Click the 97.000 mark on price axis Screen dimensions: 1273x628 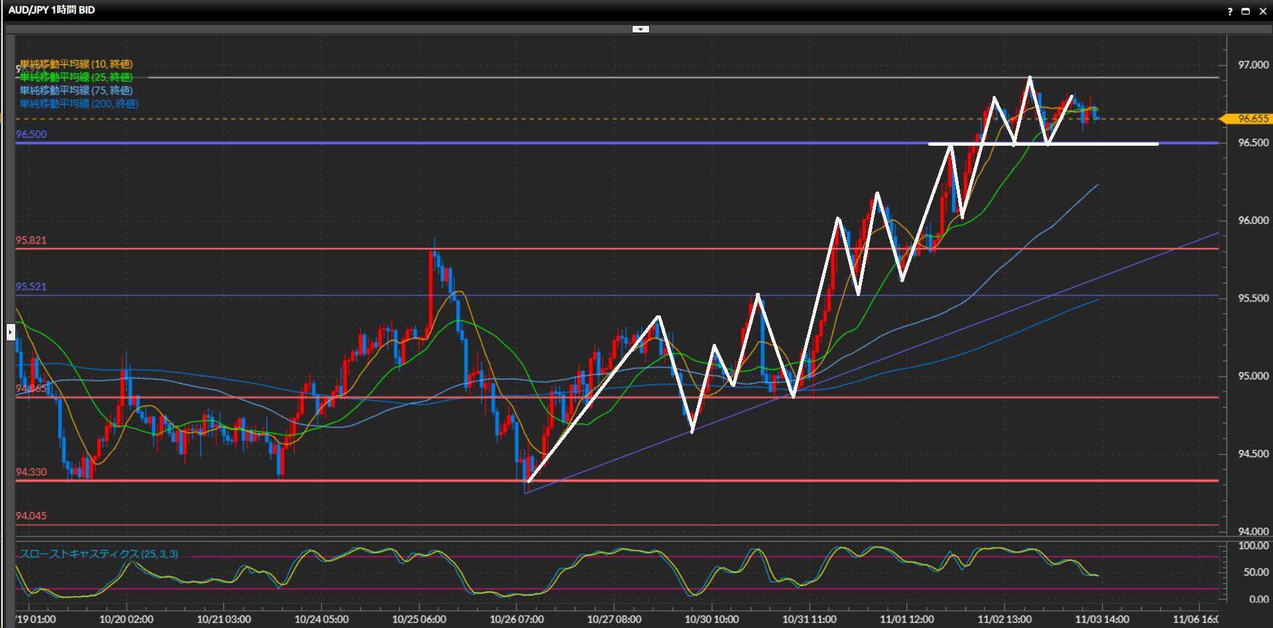click(x=1253, y=65)
